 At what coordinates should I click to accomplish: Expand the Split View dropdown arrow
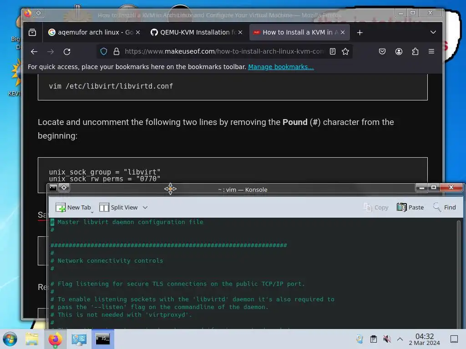click(x=145, y=207)
